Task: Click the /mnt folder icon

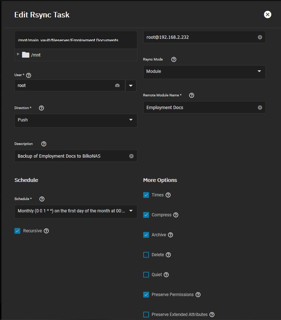Action: (26, 55)
